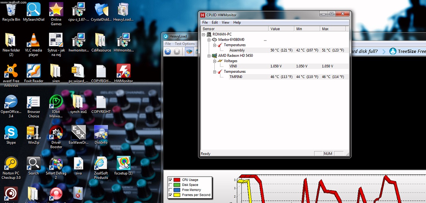The width and height of the screenshot is (426, 203).
Task: Launch VLC media player shortcut
Action: coord(34,45)
